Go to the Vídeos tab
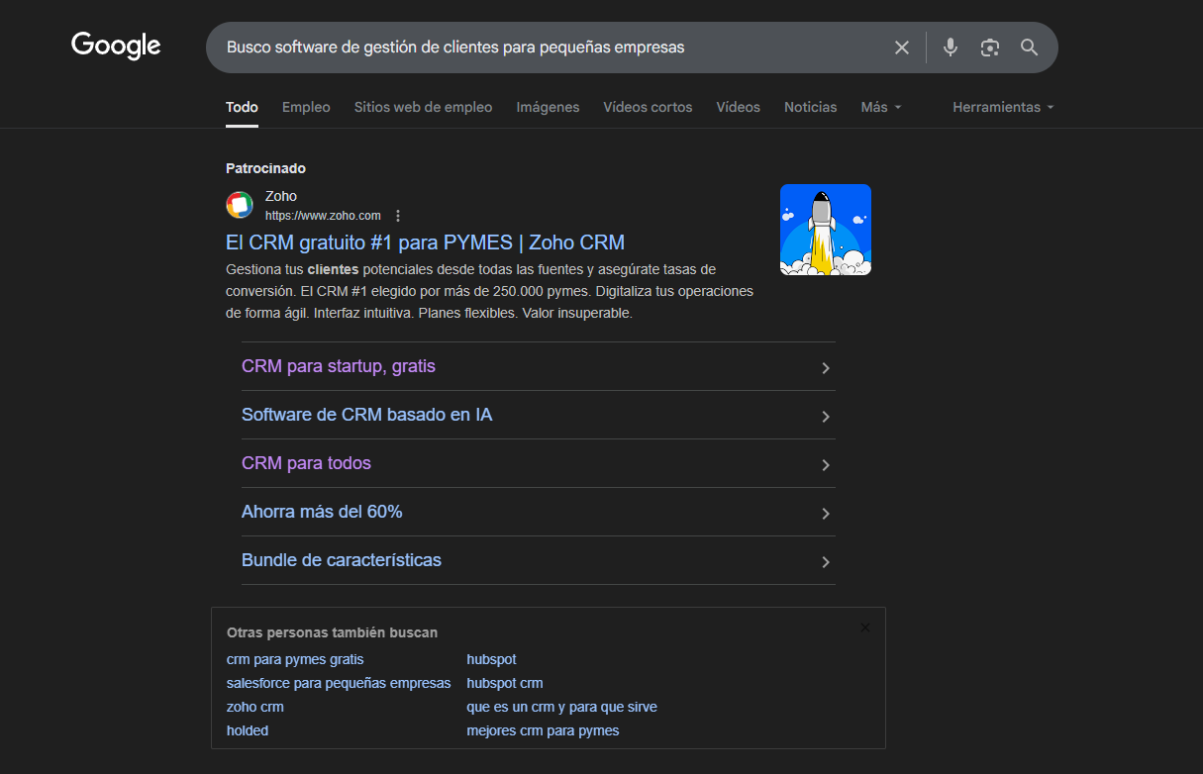Screen dimensions: 1203x774 coord(739,107)
